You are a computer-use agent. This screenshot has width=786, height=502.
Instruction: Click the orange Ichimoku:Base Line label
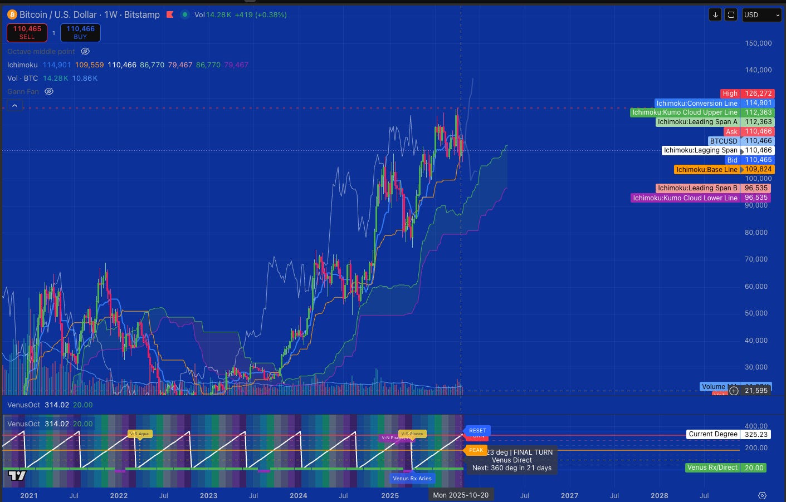tap(724, 169)
